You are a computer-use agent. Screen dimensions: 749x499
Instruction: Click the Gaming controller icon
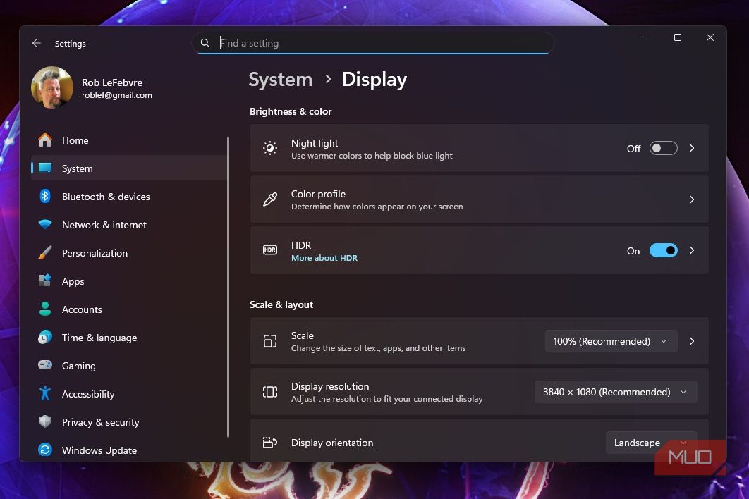[x=45, y=365]
